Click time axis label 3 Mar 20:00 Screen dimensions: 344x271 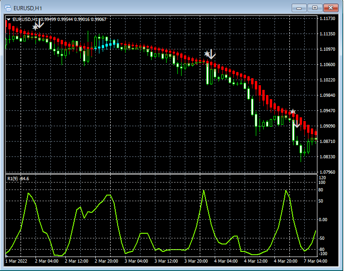[x=196, y=261]
